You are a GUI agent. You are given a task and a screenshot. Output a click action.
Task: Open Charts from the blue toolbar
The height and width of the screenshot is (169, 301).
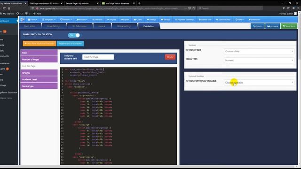[x=138, y=20]
